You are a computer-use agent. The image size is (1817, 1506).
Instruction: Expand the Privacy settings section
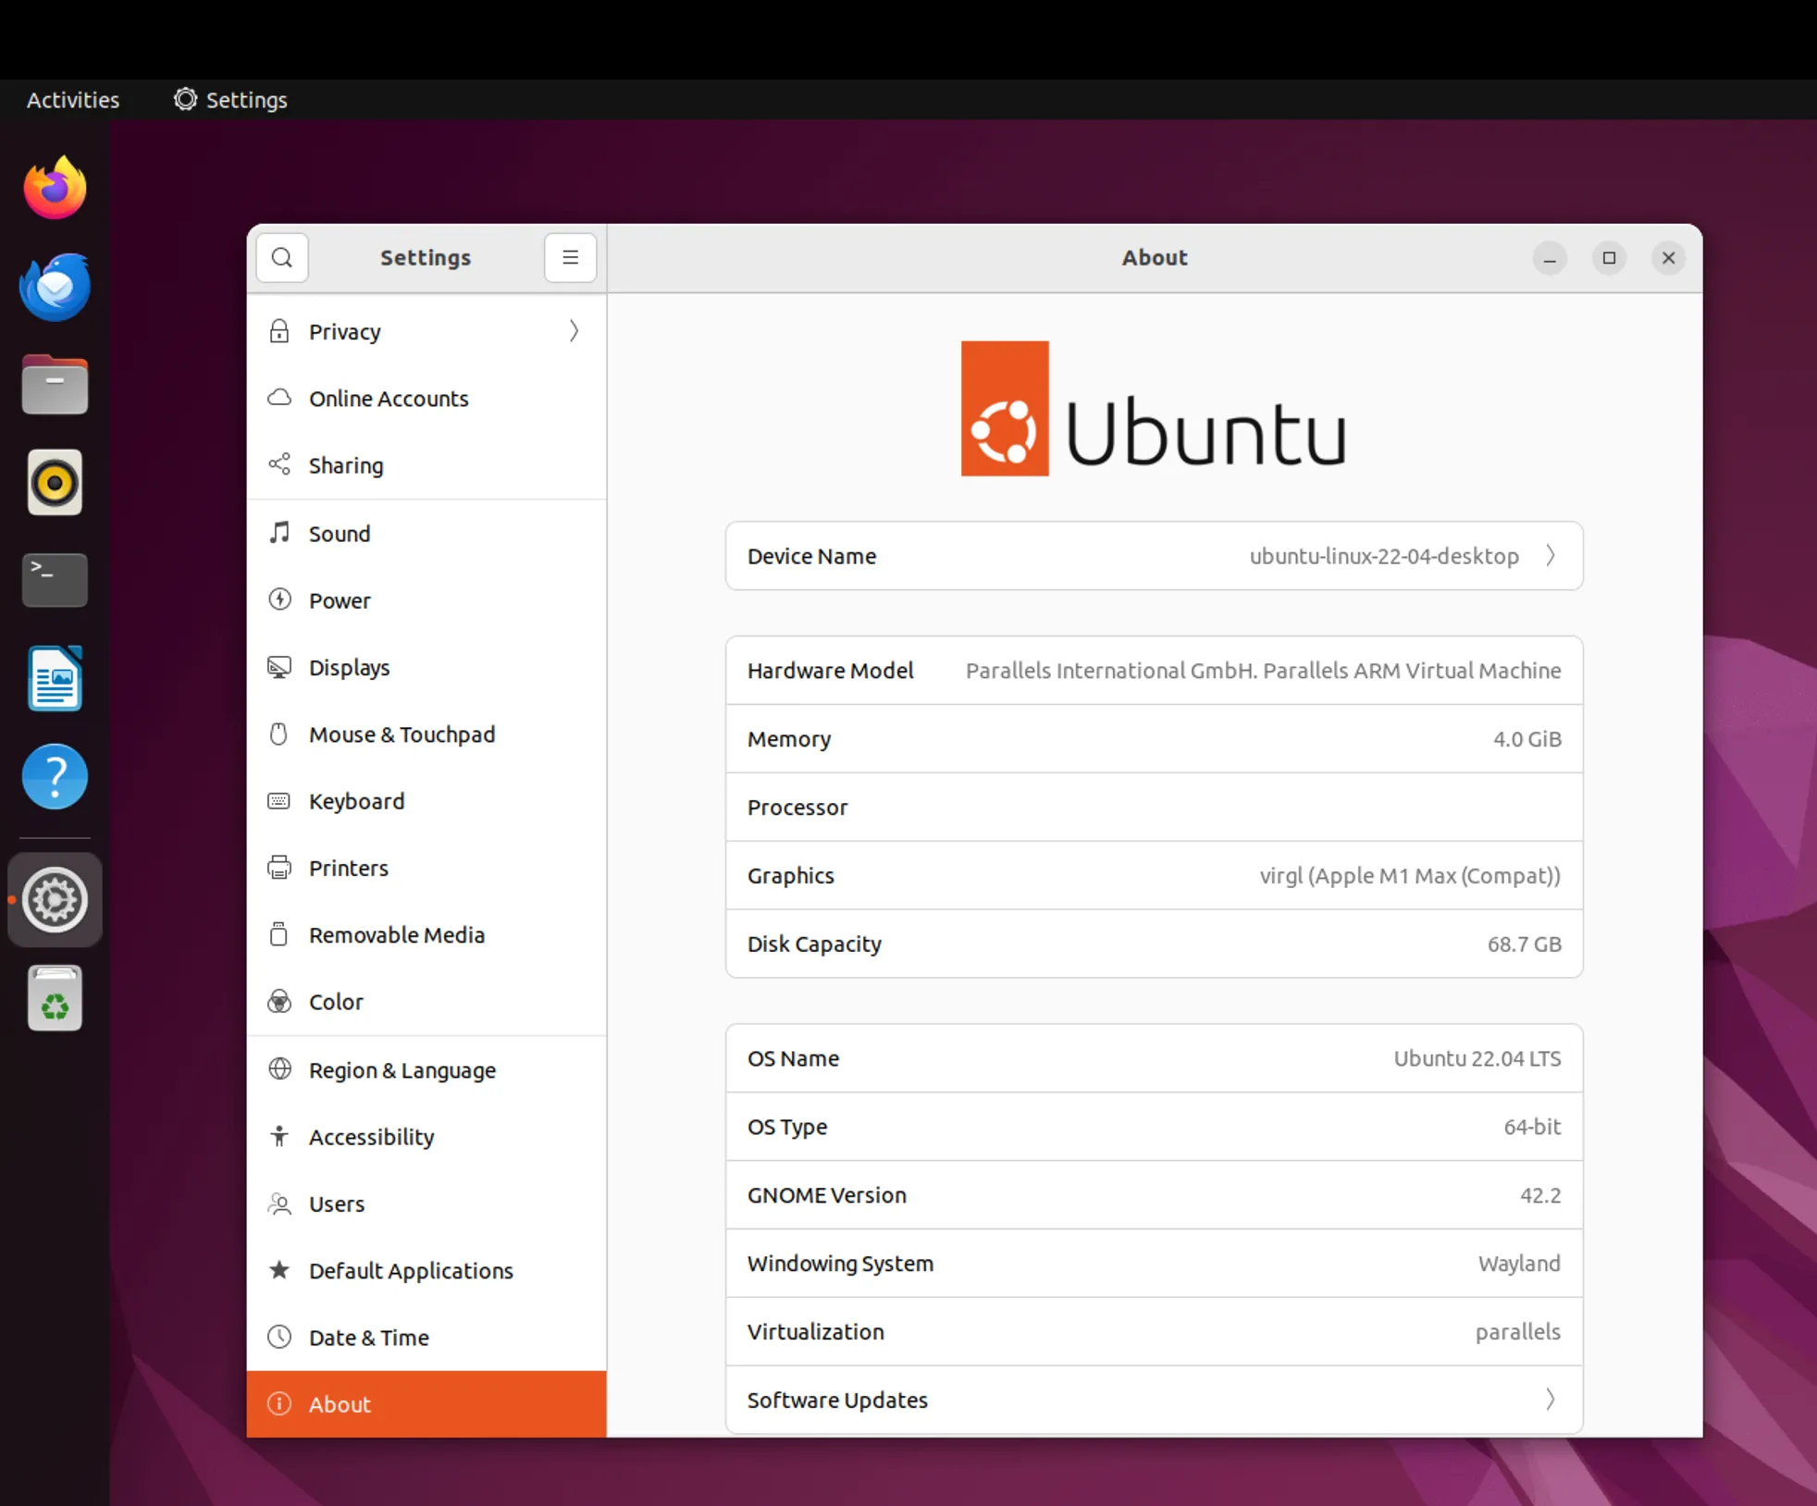(x=426, y=331)
